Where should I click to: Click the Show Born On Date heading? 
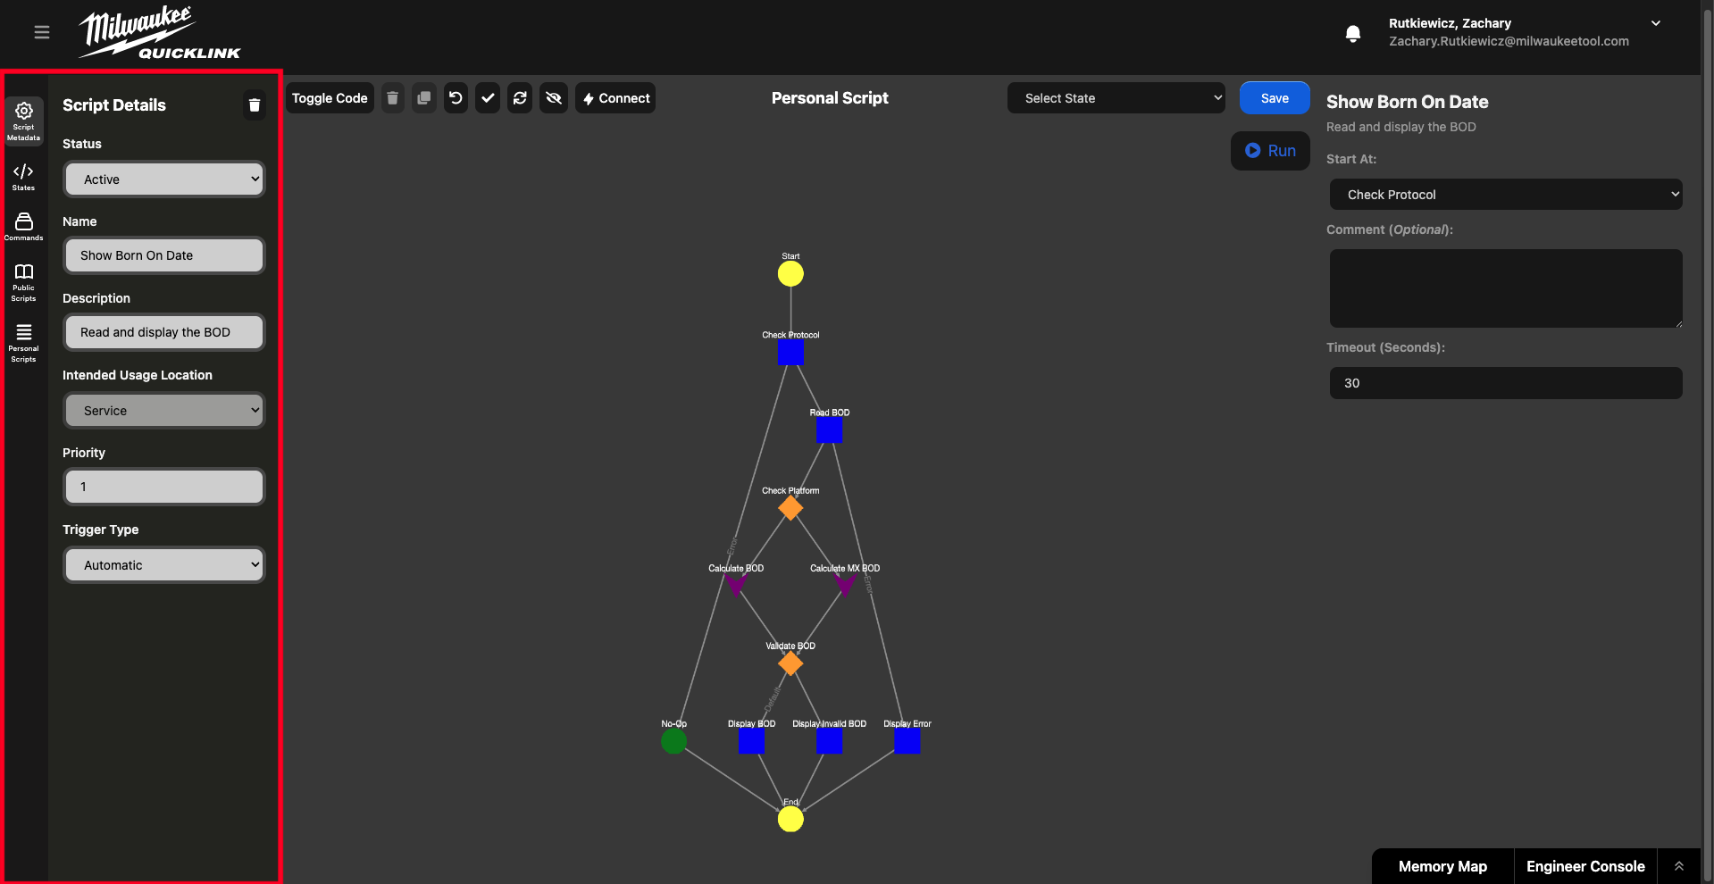point(1407,102)
